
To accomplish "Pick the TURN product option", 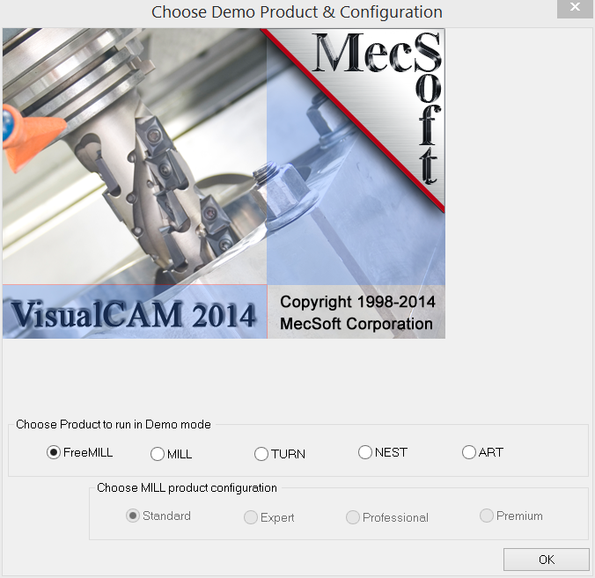I will tap(261, 454).
